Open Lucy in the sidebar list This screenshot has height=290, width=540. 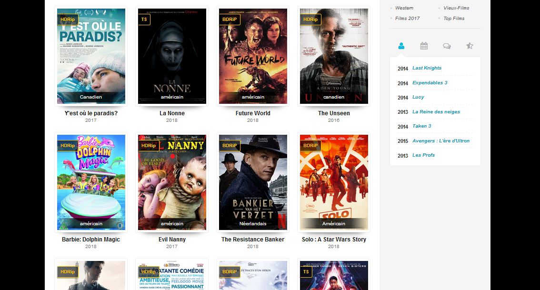(418, 97)
